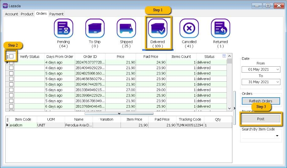Switch to the Payment tab
Viewport: 287px width, 168px height.
point(57,14)
